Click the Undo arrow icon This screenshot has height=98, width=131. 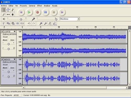29,24
